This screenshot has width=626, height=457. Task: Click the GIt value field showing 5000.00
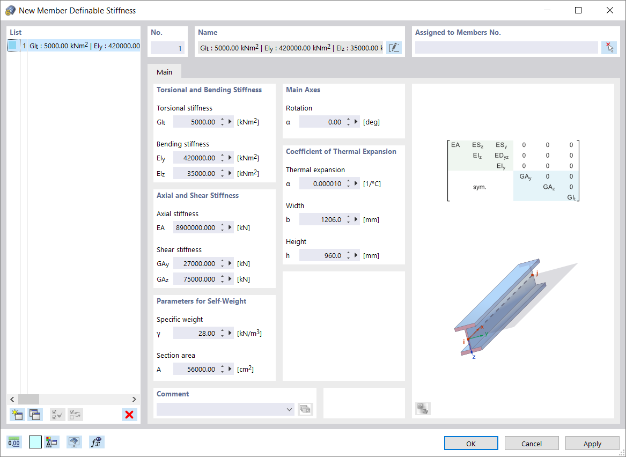click(196, 122)
